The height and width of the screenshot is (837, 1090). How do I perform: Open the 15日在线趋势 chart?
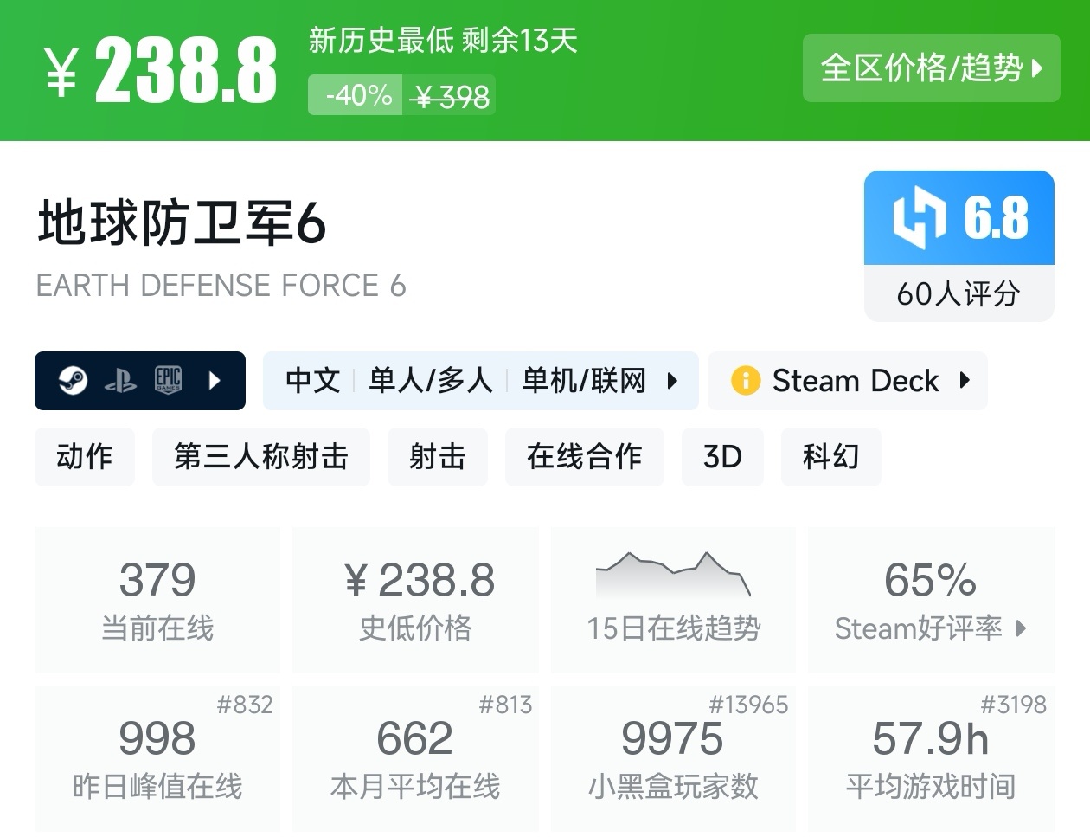(x=673, y=599)
